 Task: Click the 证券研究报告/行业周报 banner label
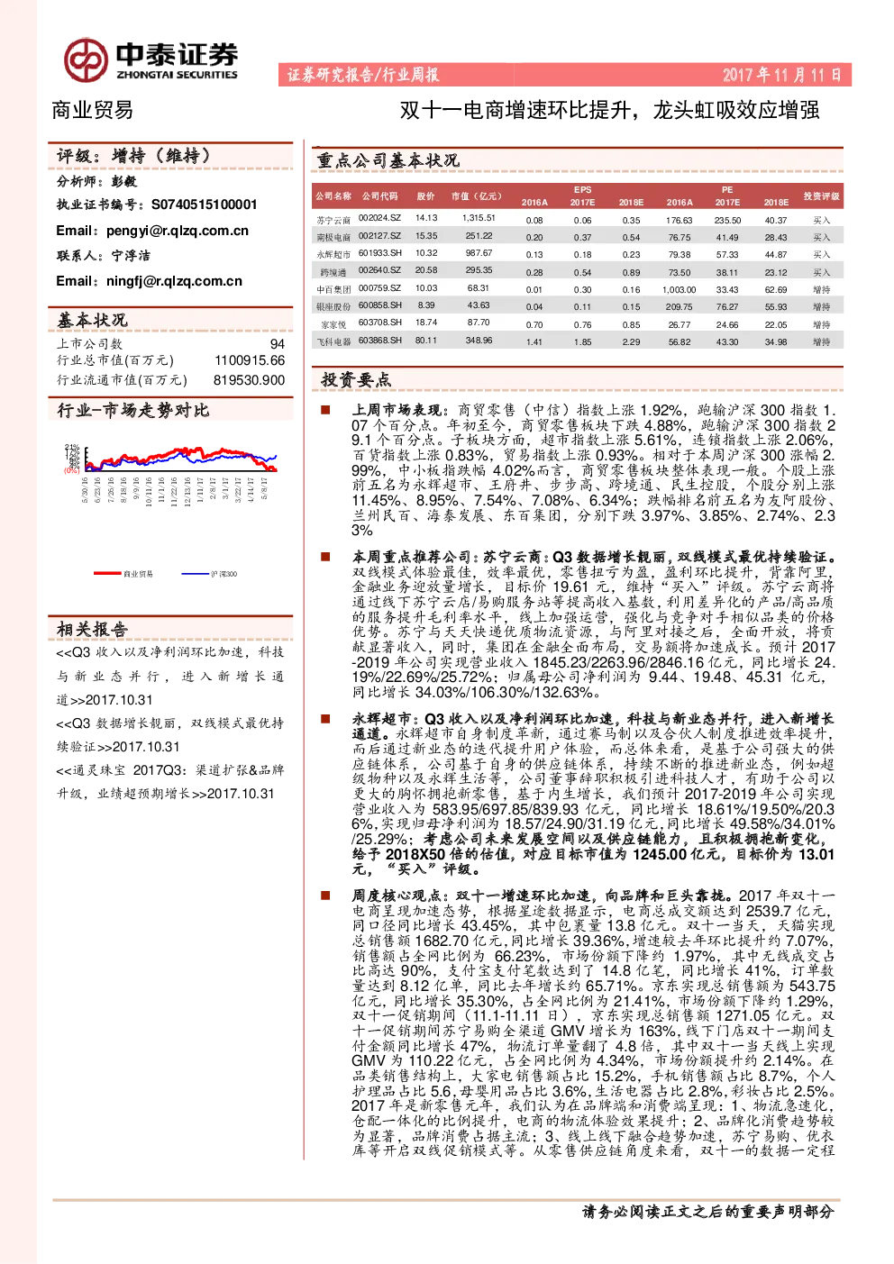(x=363, y=75)
